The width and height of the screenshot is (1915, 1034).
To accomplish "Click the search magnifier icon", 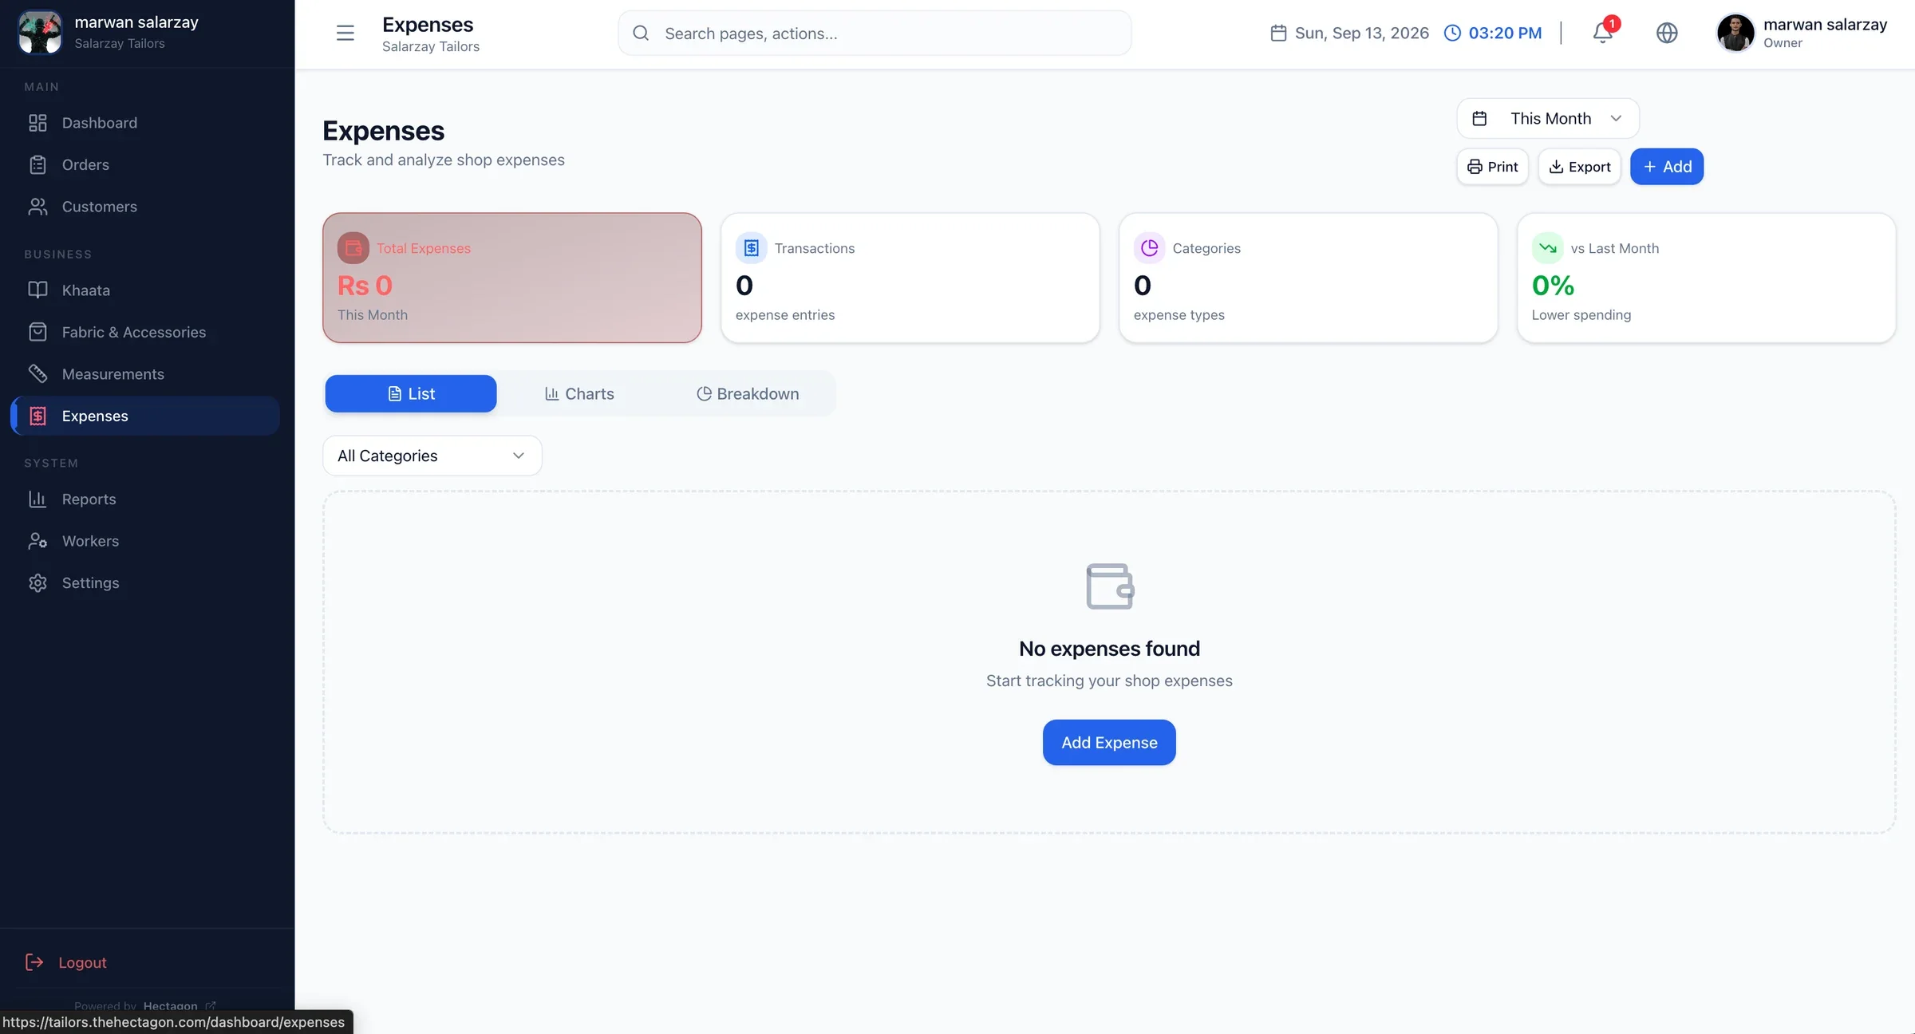I will point(641,33).
